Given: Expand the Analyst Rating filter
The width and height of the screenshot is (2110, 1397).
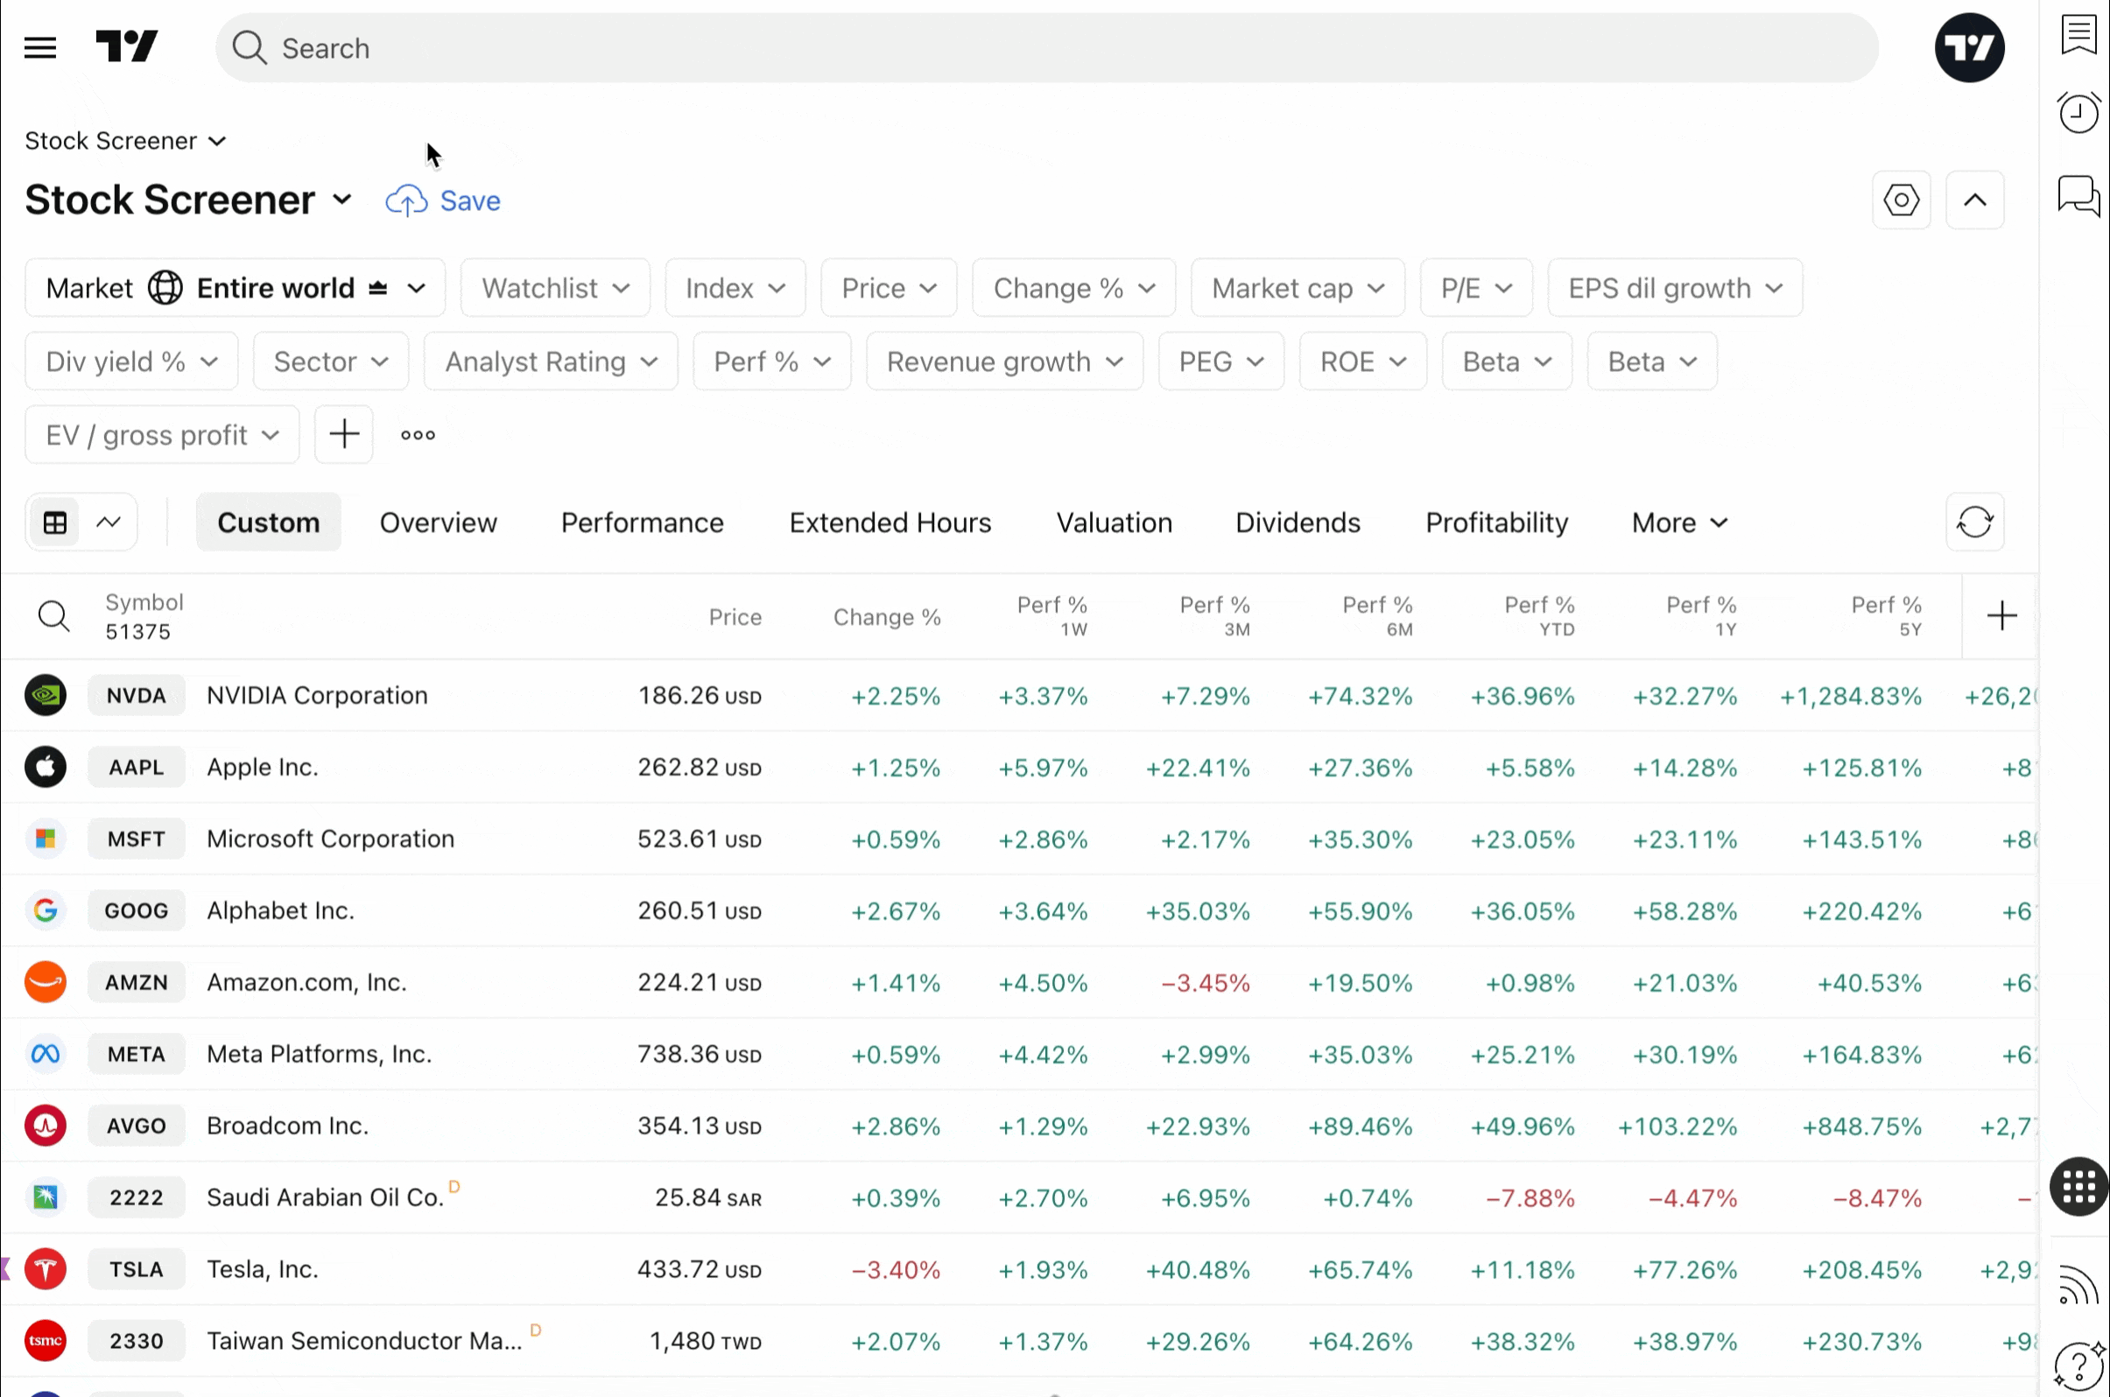Looking at the screenshot, I should pyautogui.click(x=551, y=362).
